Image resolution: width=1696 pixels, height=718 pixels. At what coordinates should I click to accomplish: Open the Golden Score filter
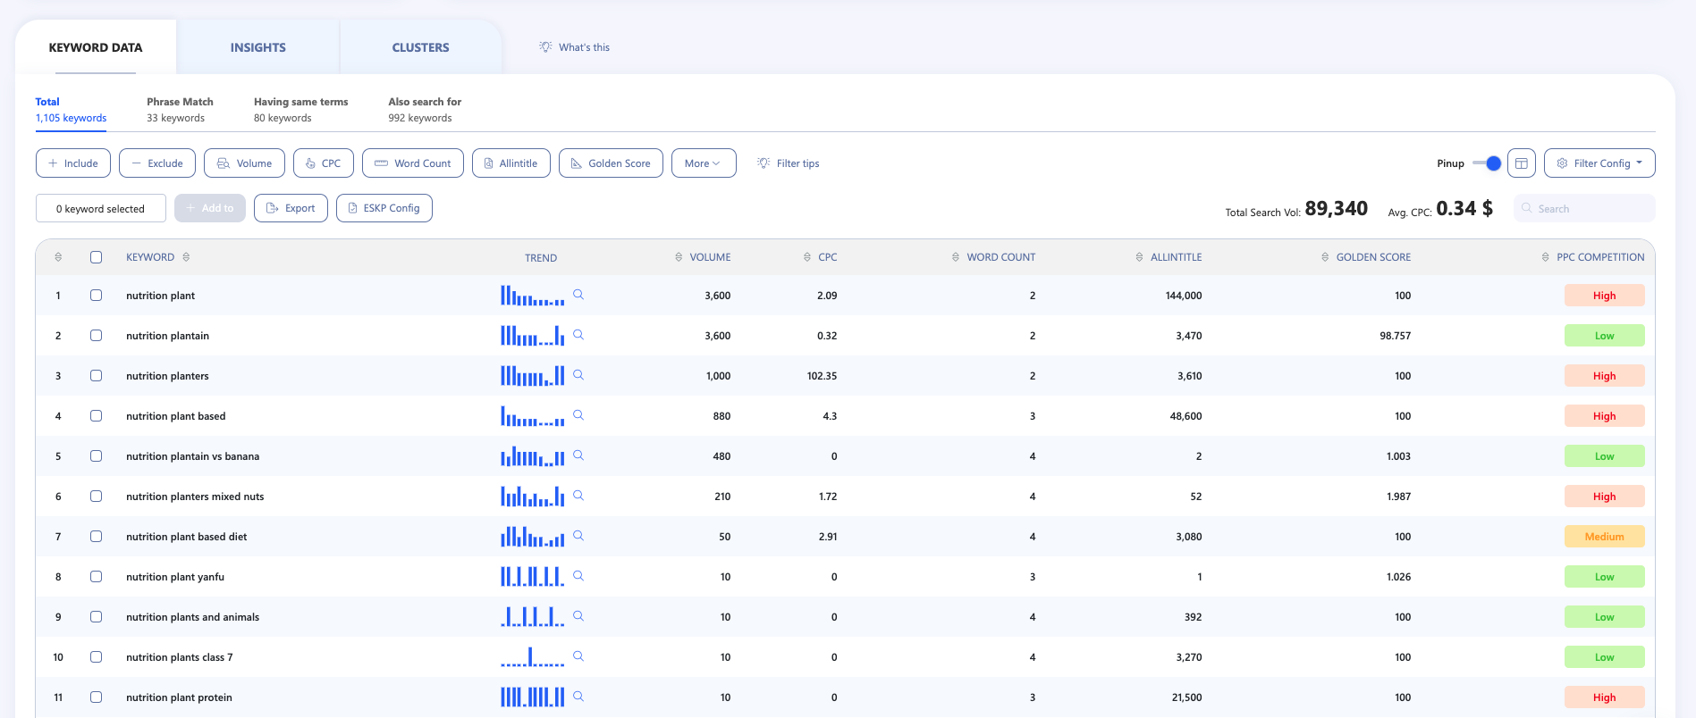click(611, 163)
